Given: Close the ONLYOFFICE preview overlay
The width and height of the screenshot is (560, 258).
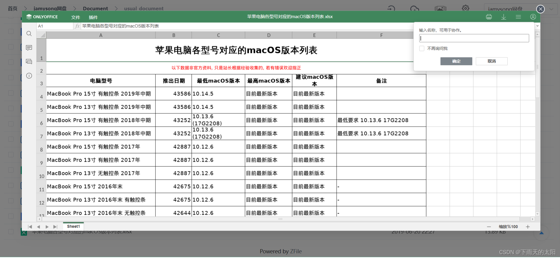Looking at the screenshot, I should 541,9.
